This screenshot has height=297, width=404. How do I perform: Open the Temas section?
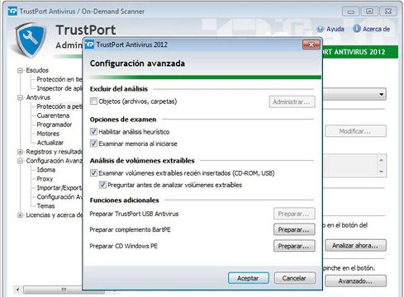point(46,206)
